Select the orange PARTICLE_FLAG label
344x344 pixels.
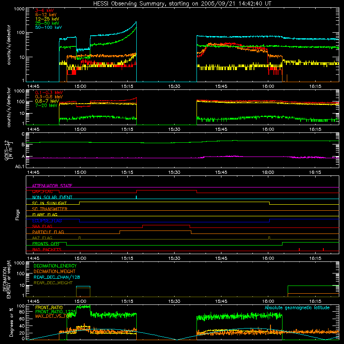click(x=48, y=232)
